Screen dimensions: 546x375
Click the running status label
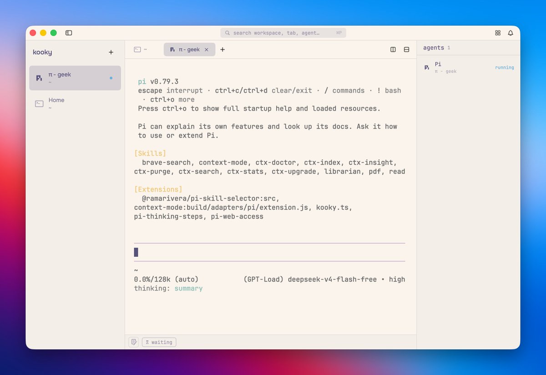point(505,67)
